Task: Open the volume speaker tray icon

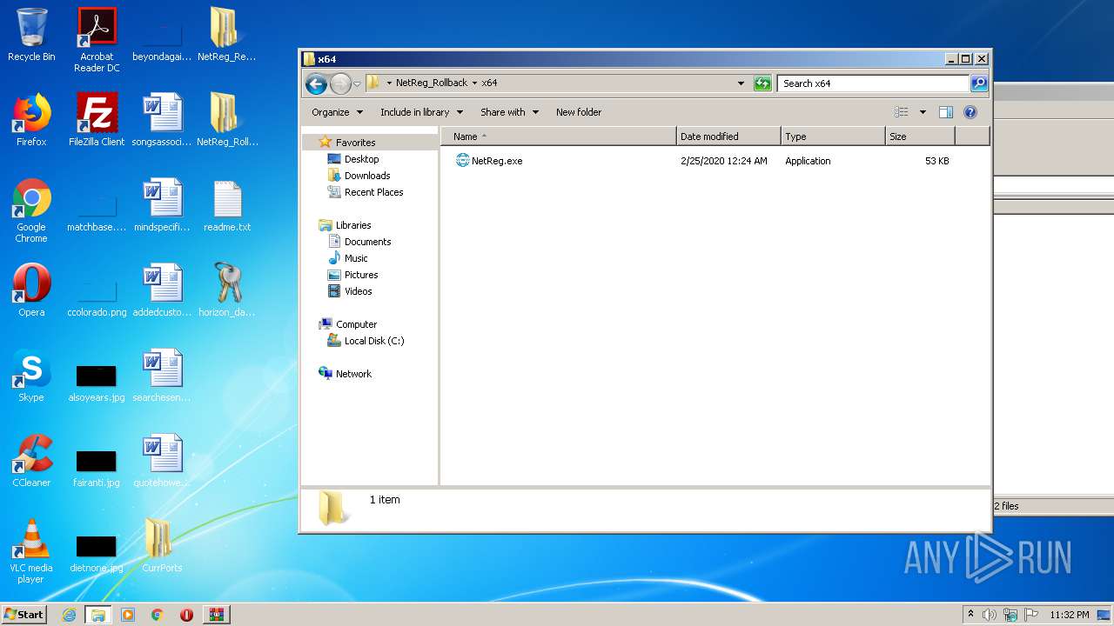Action: (990, 615)
